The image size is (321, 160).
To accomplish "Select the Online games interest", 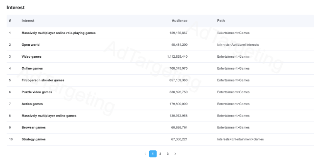I will [32, 68].
